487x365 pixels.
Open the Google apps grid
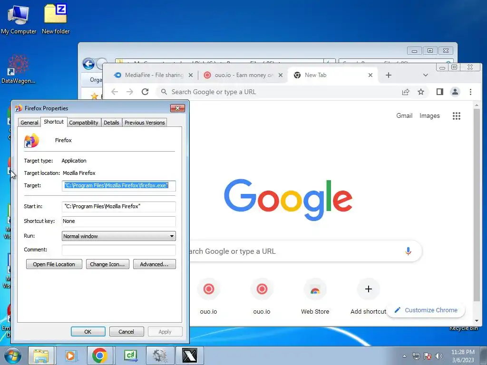pyautogui.click(x=456, y=116)
